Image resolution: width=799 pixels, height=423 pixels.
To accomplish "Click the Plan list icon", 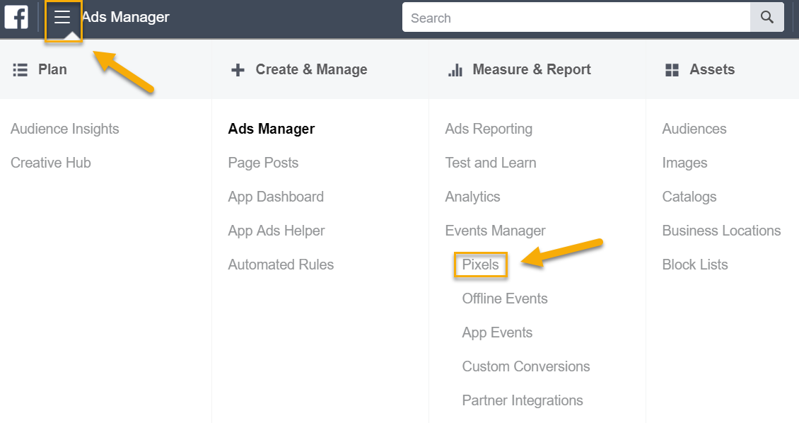I will (20, 70).
